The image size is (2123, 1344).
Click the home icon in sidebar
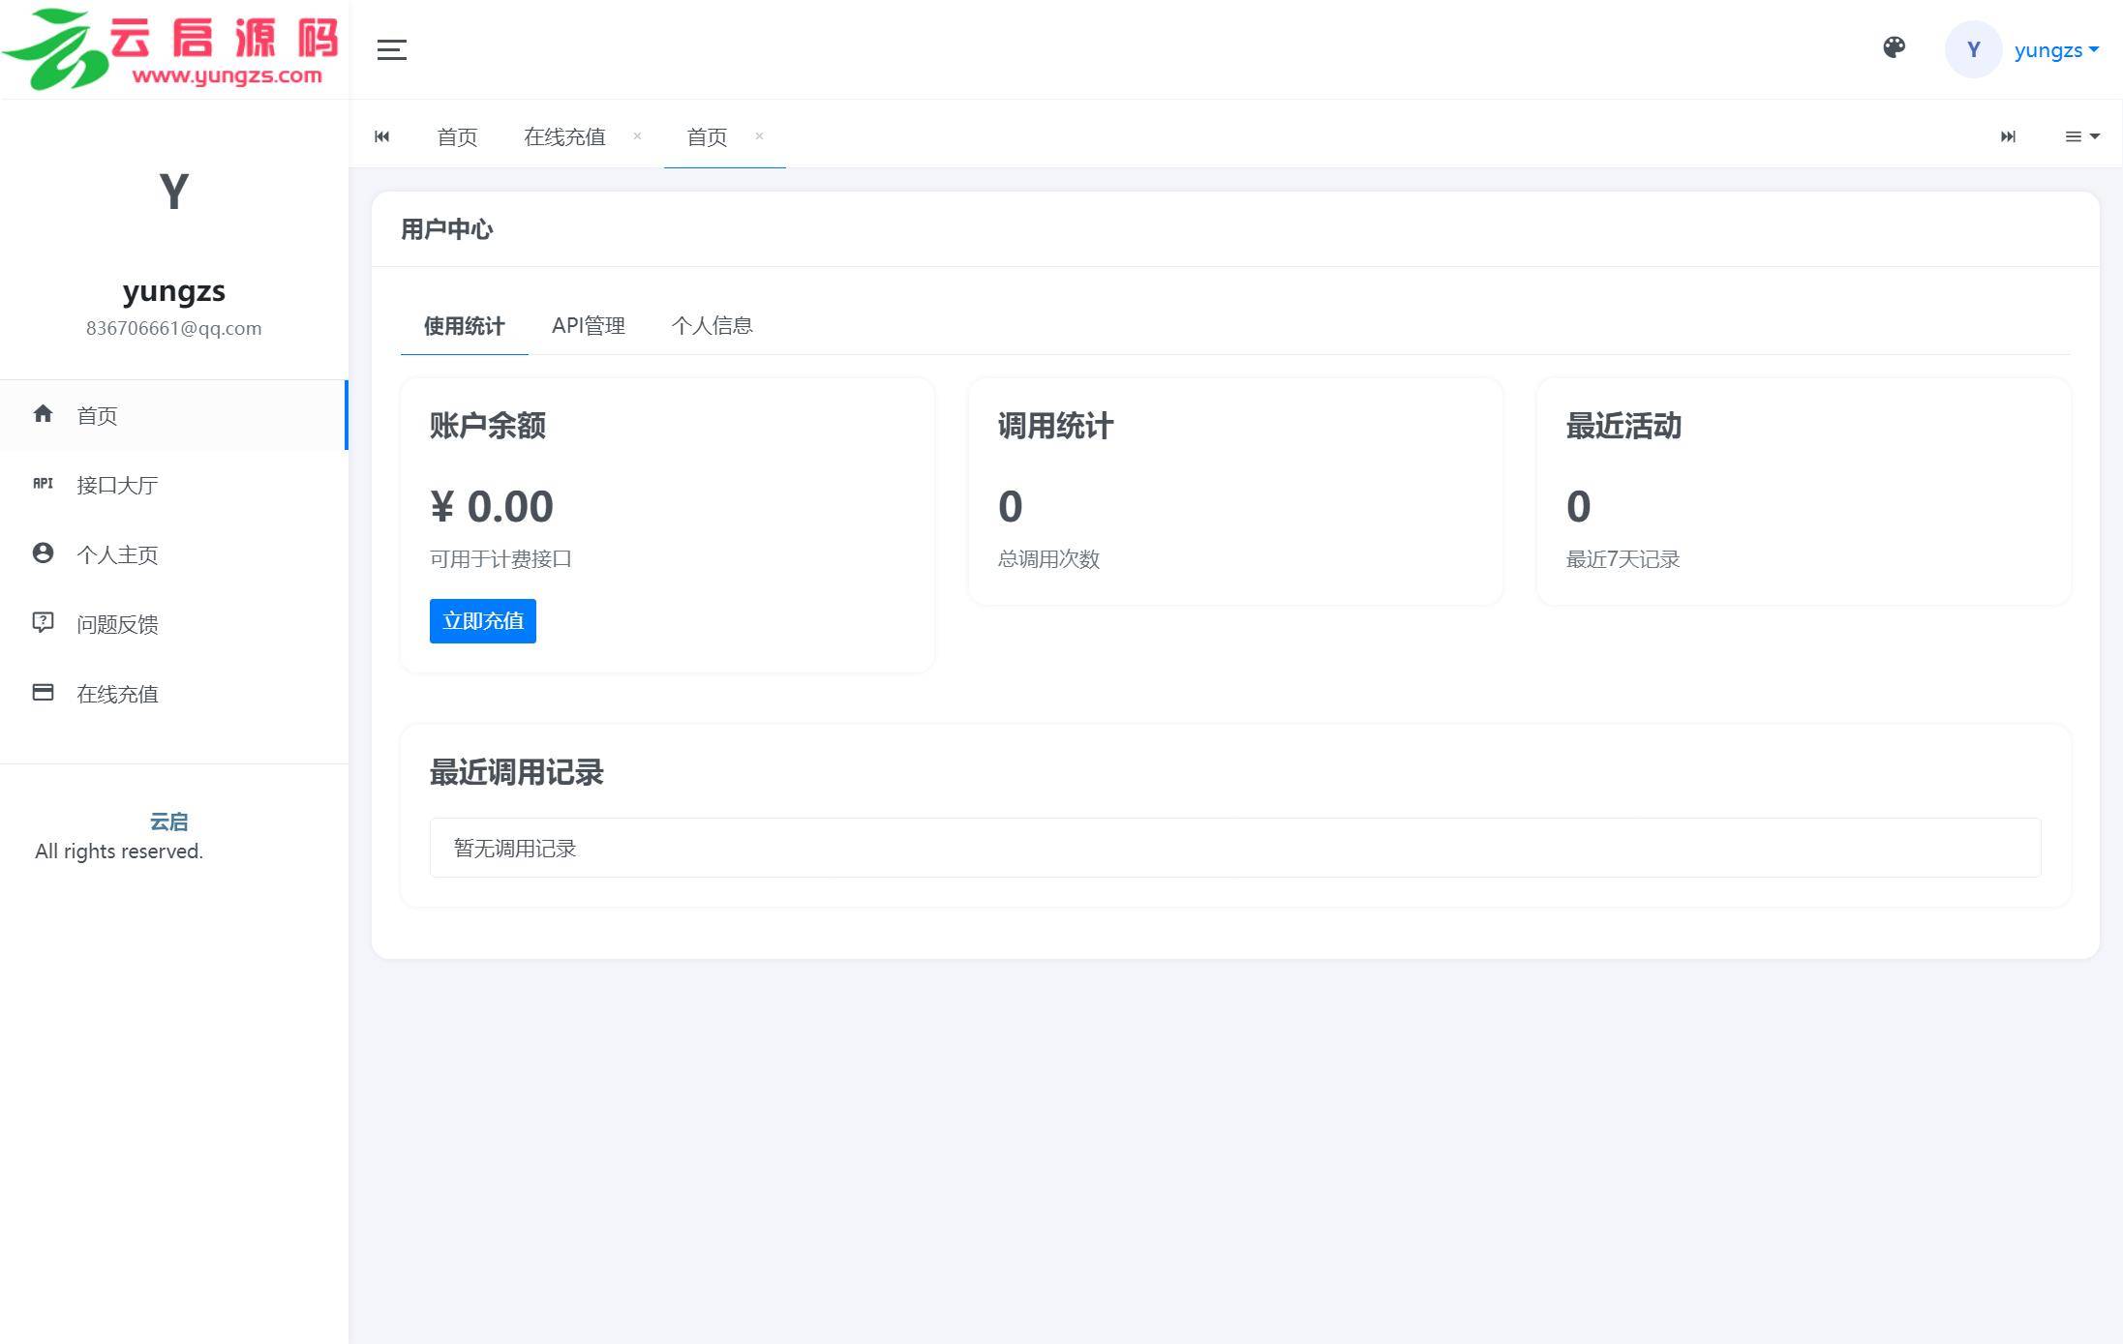[x=43, y=414]
